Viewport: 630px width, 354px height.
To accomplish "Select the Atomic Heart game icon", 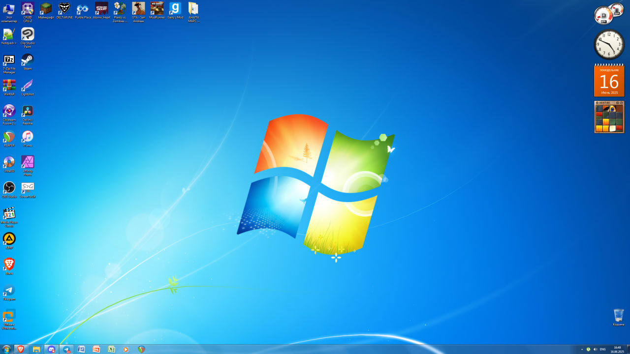I will point(101,10).
